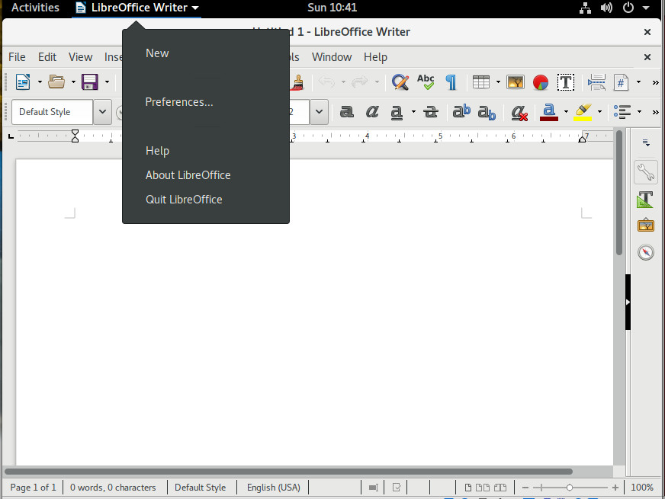Image resolution: width=665 pixels, height=499 pixels.
Task: Open the sidebar Properties wrench icon
Action: [646, 171]
